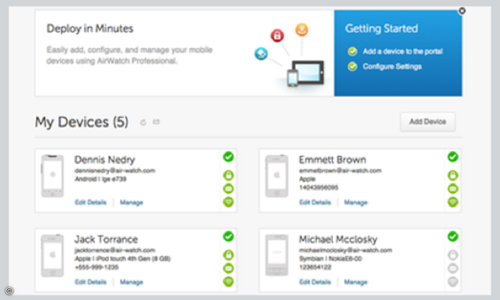Screen dimensions: 500x300
Task: Click the Add Device button
Action: click(427, 122)
